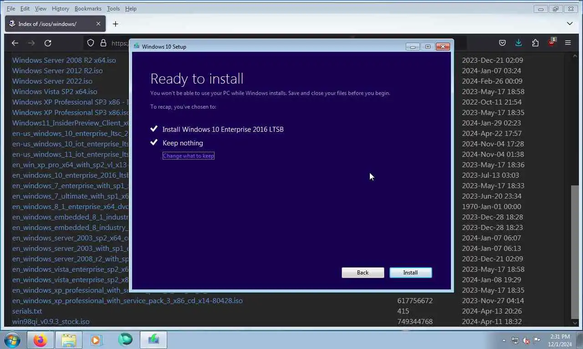Open the 'Windows Server 2022.iso' link
Image resolution: width=583 pixels, height=349 pixels.
pos(52,81)
